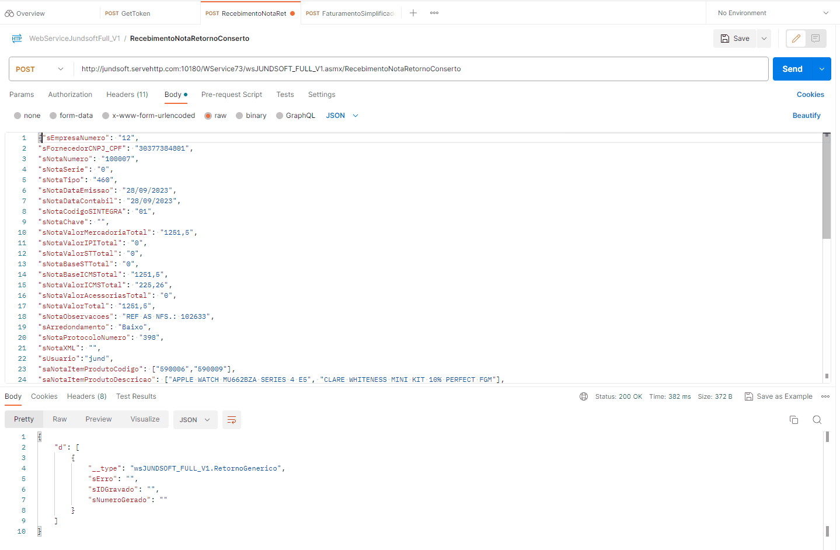Open the Headers (11) request tab
The height and width of the screenshot is (550, 840).
(127, 95)
